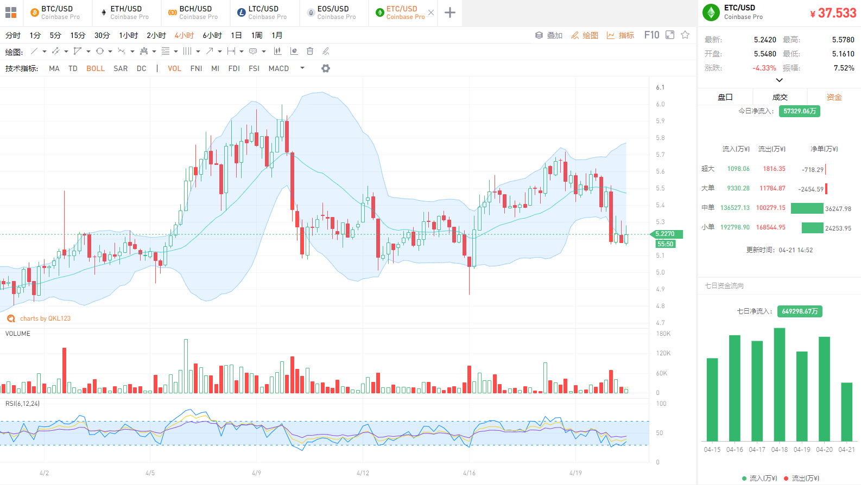This screenshot has height=485, width=861.
Task: Open the F10 info button
Action: 651,35
